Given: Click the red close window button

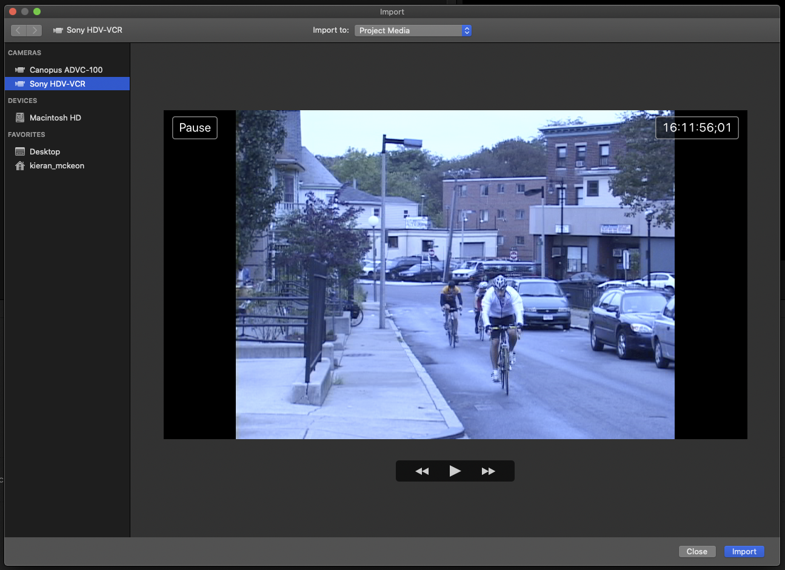Looking at the screenshot, I should click(x=13, y=12).
